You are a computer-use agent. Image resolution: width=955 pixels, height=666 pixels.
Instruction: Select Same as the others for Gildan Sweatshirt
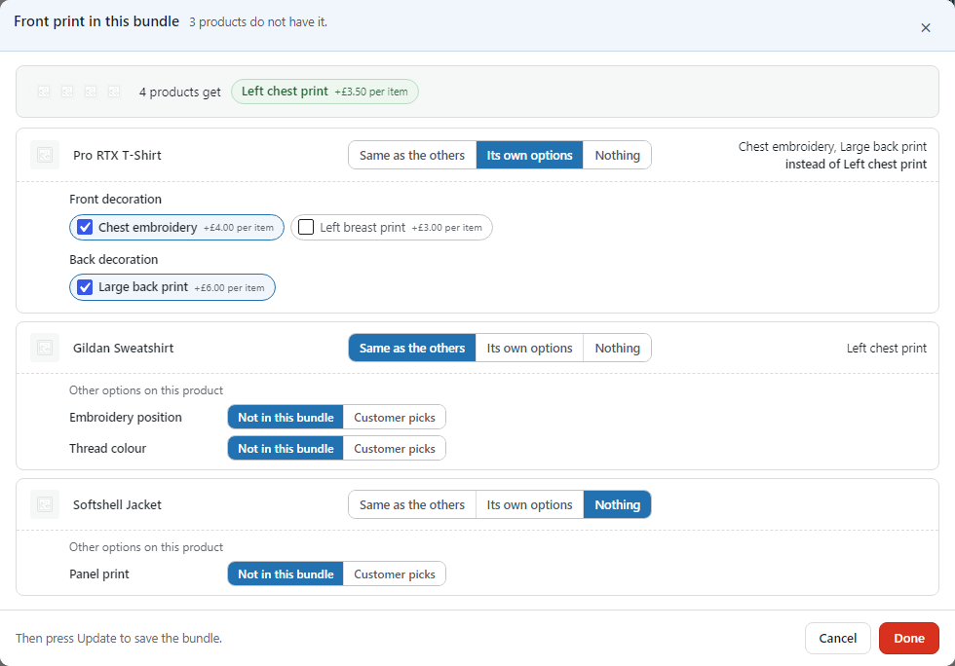tap(412, 349)
